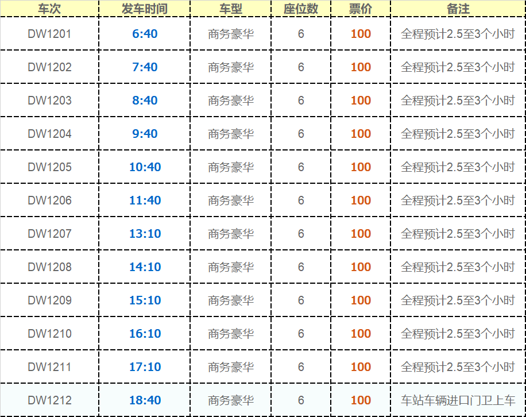
Task: Click the 车次 column header
Action: tap(49, 9)
